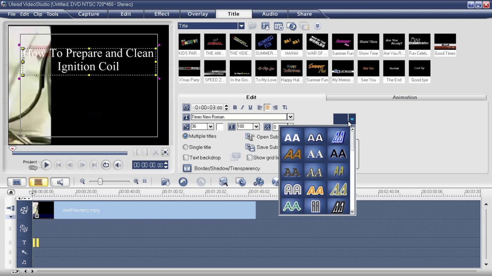Go to the Overlay step
The height and width of the screenshot is (276, 492).
pyautogui.click(x=198, y=14)
